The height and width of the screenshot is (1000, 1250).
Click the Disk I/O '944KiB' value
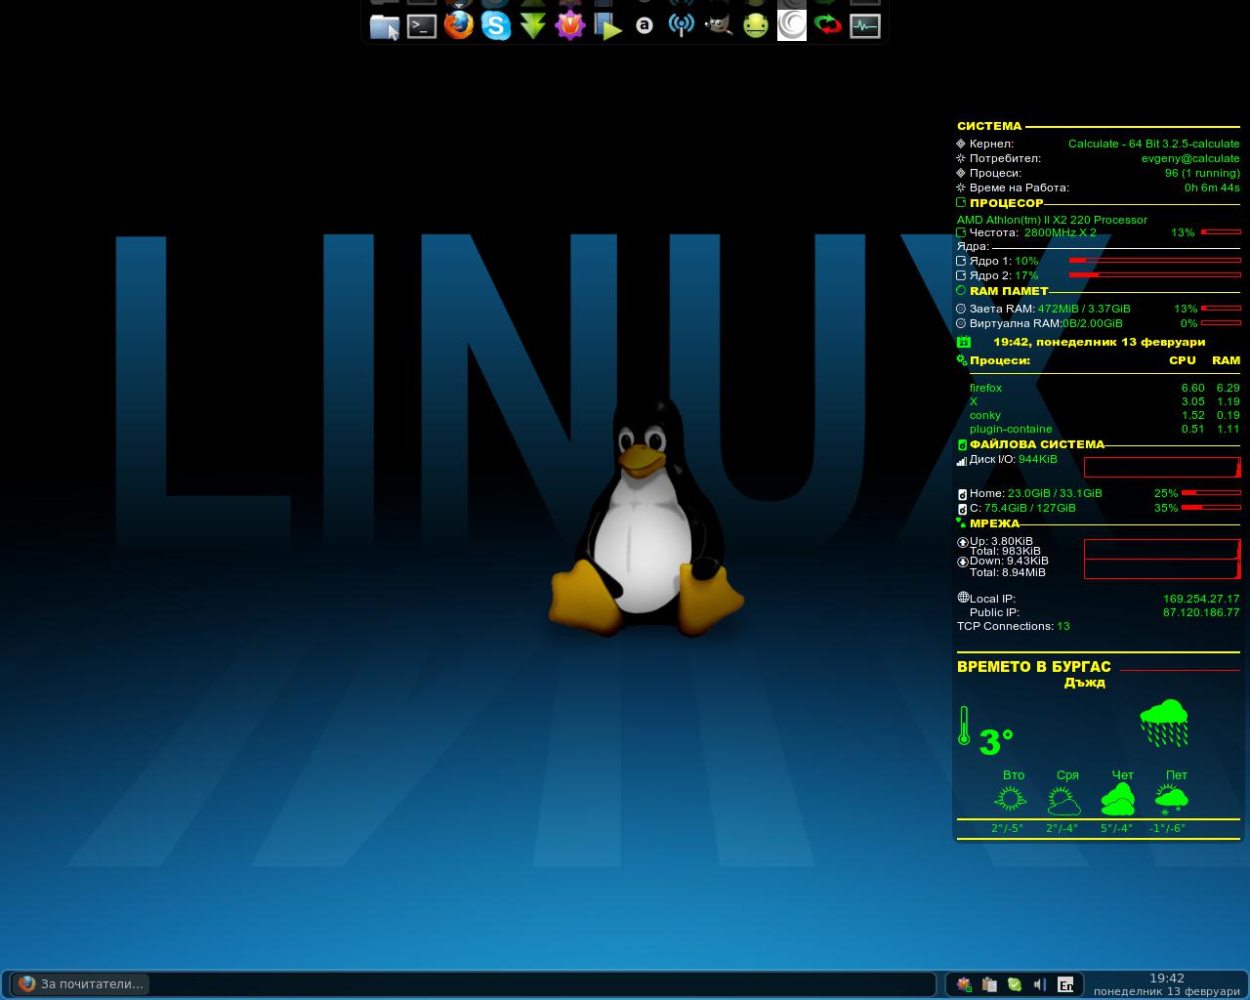tap(1037, 459)
